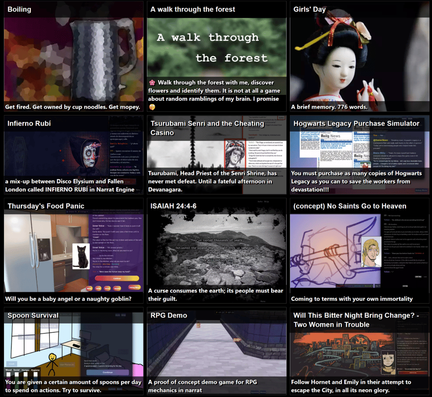Screen dimensions: 432x397
Task: Open Hogwarts Legacy Purchase Simulator title
Action: coord(356,123)
